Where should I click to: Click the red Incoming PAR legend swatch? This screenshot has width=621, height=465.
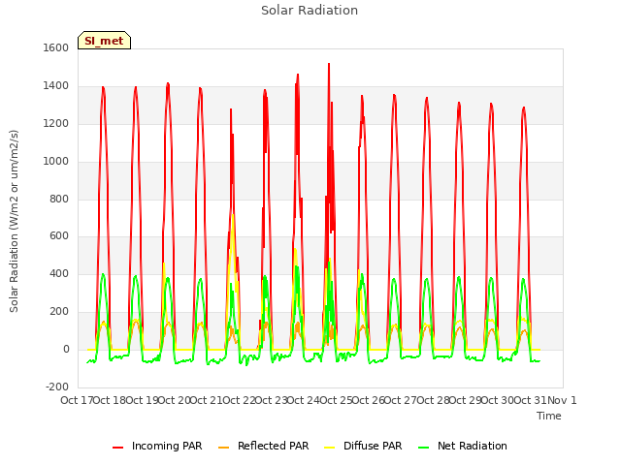[118, 448]
